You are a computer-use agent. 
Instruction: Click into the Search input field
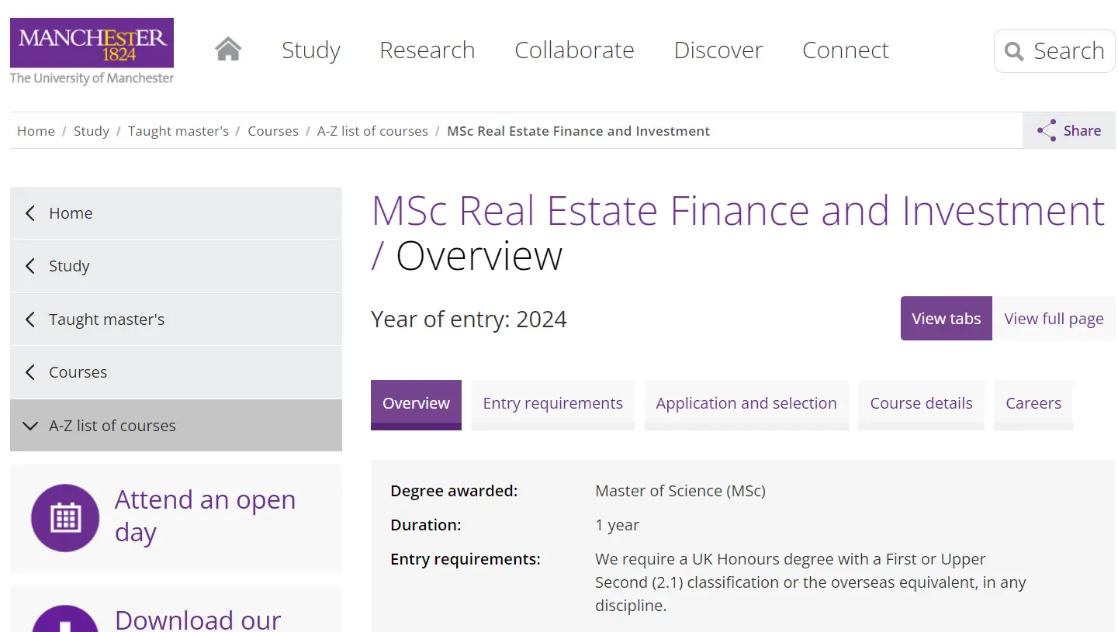point(1069,51)
